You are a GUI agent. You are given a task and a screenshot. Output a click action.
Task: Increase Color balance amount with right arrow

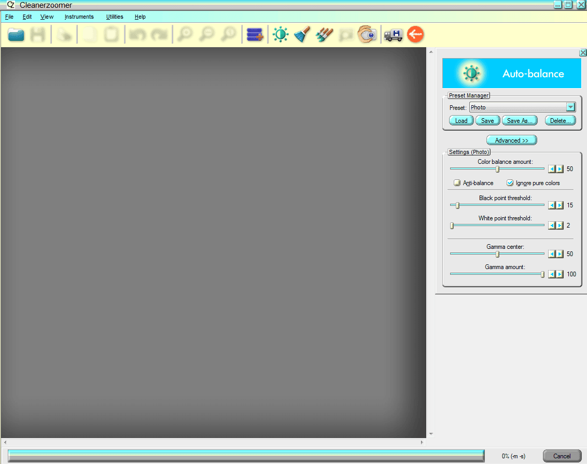[x=560, y=169]
